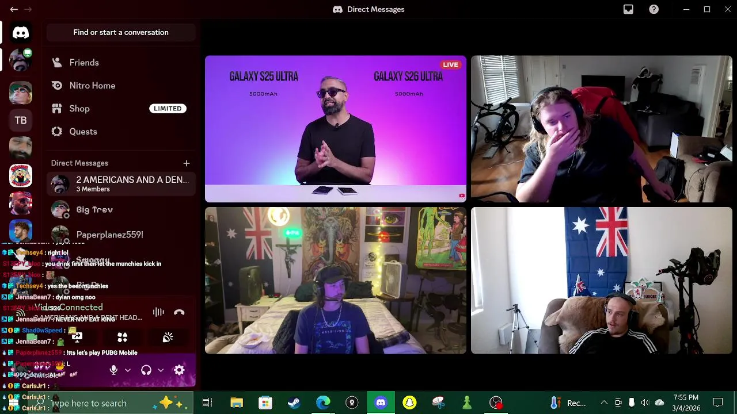Open the Friends tab
Viewport: 737px width, 414px height.
coord(121,63)
